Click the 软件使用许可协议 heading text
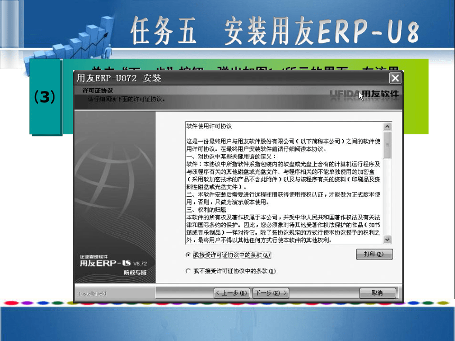 209,126
